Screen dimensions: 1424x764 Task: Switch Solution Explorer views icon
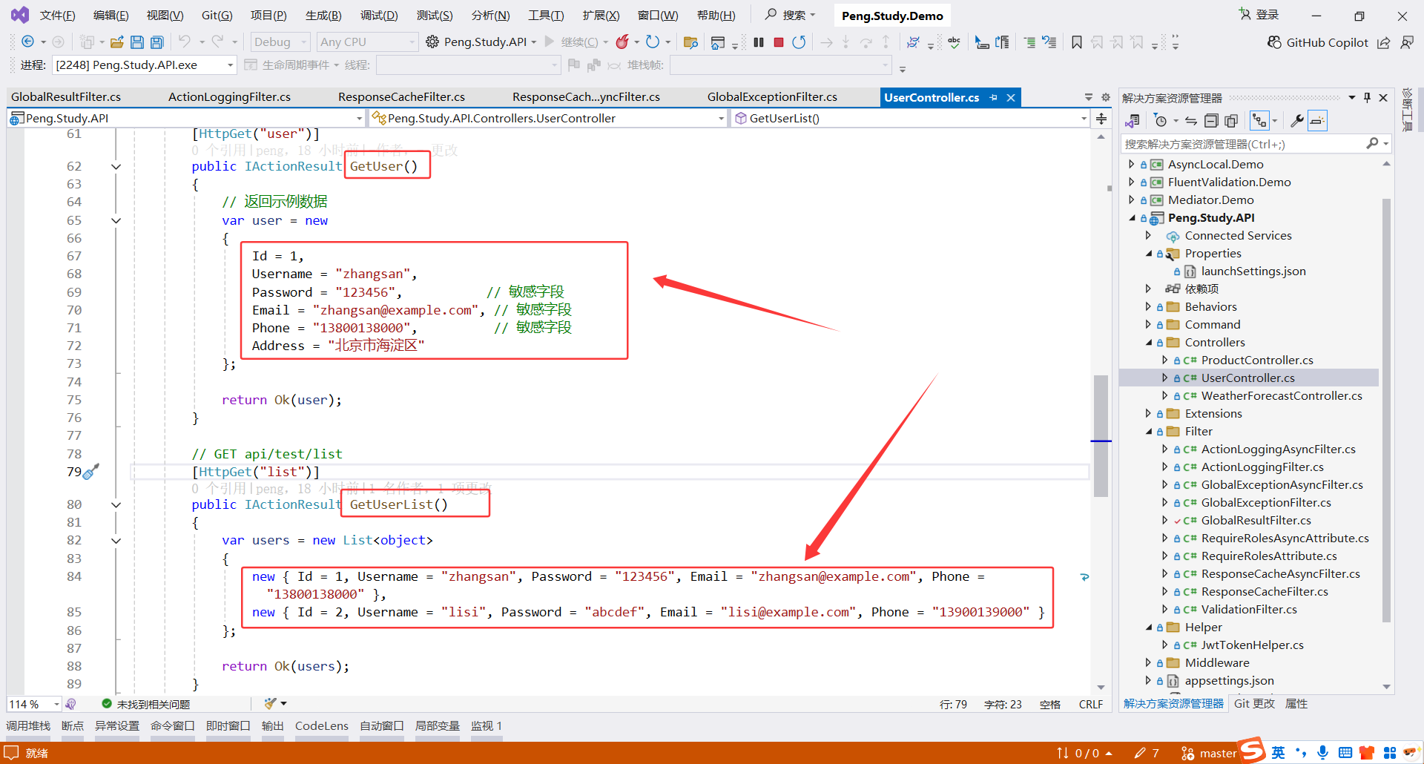coord(1133,121)
